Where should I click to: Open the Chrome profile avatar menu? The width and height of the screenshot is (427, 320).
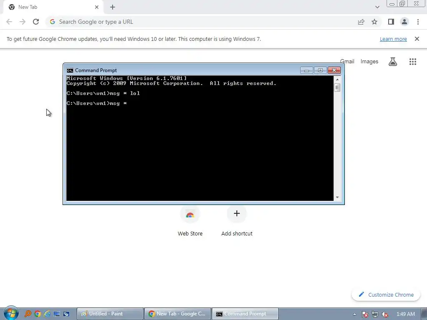[x=404, y=22]
